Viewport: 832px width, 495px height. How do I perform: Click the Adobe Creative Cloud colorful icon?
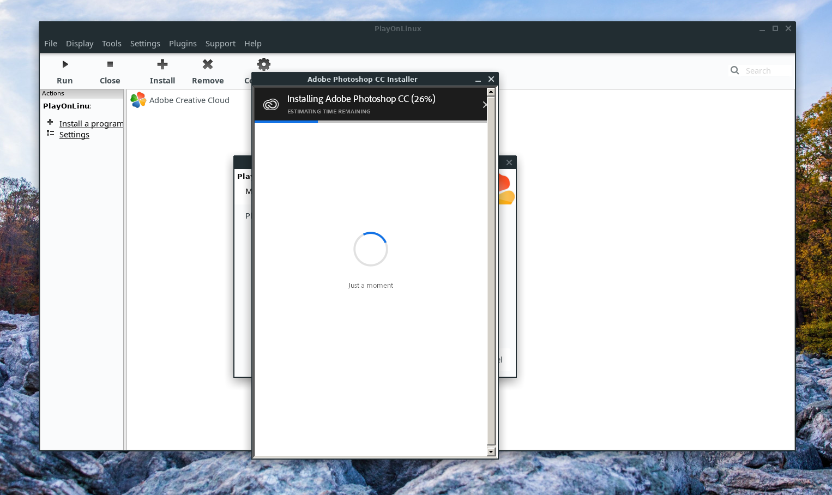pyautogui.click(x=138, y=100)
